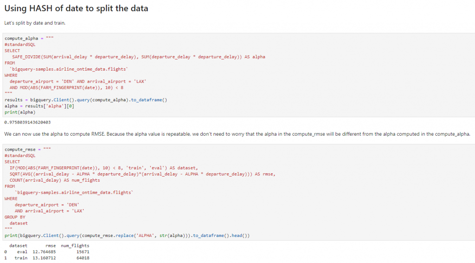The image size is (475, 263).
Task: Click the compute_rmse = """ line
Action: 27,149
